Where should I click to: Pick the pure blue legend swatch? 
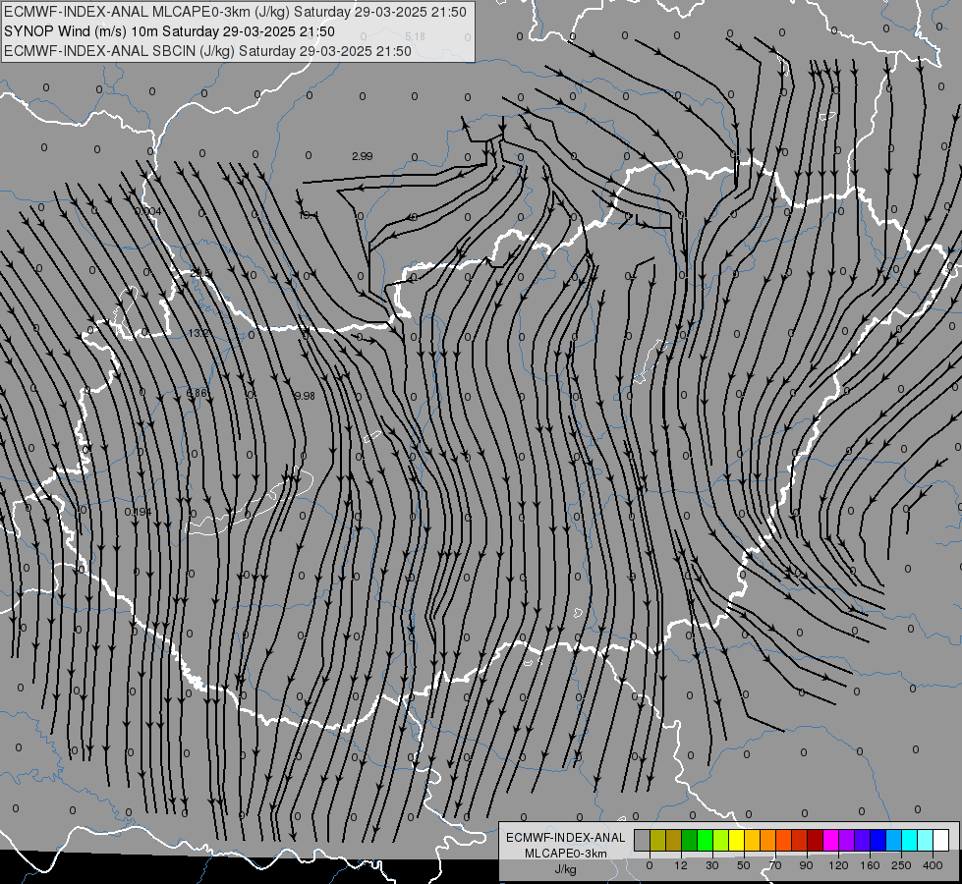click(877, 840)
